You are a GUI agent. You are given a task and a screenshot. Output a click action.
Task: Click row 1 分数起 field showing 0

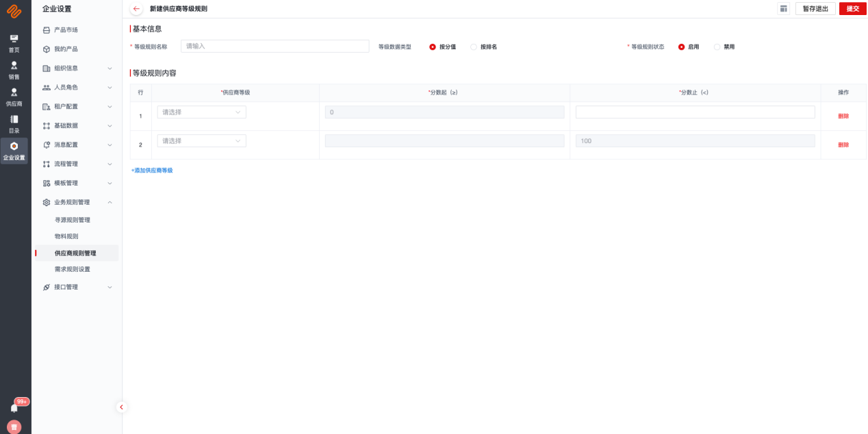point(444,112)
